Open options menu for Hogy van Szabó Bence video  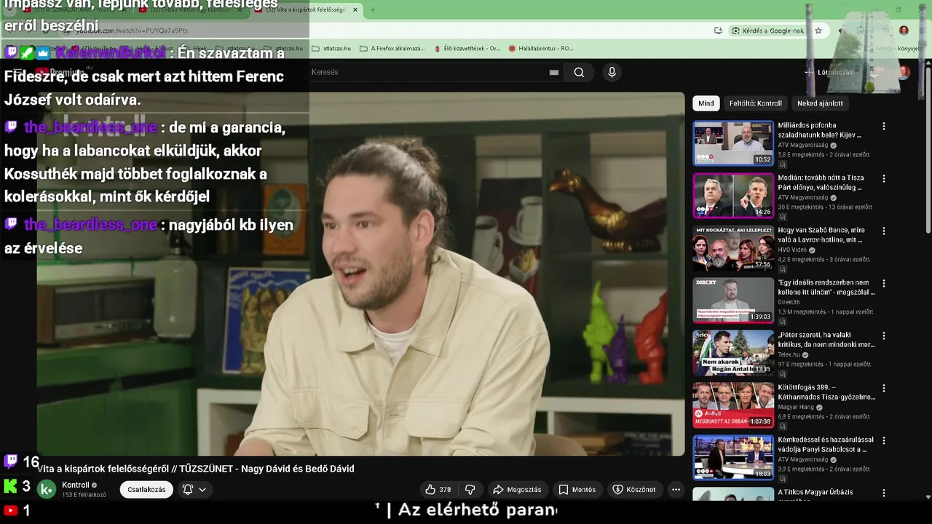point(884,231)
